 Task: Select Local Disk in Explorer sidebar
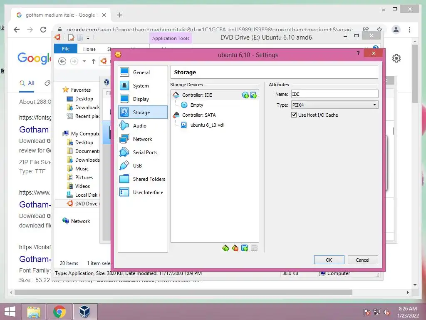86,195
